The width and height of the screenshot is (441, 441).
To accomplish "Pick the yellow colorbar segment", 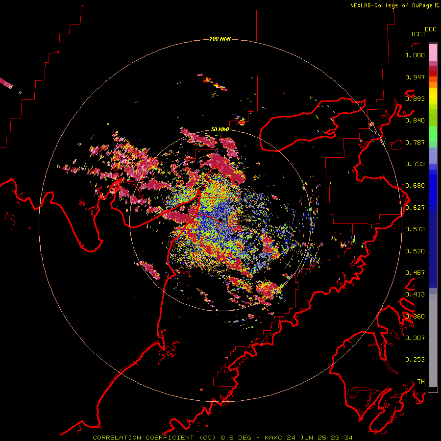I will point(433,96).
